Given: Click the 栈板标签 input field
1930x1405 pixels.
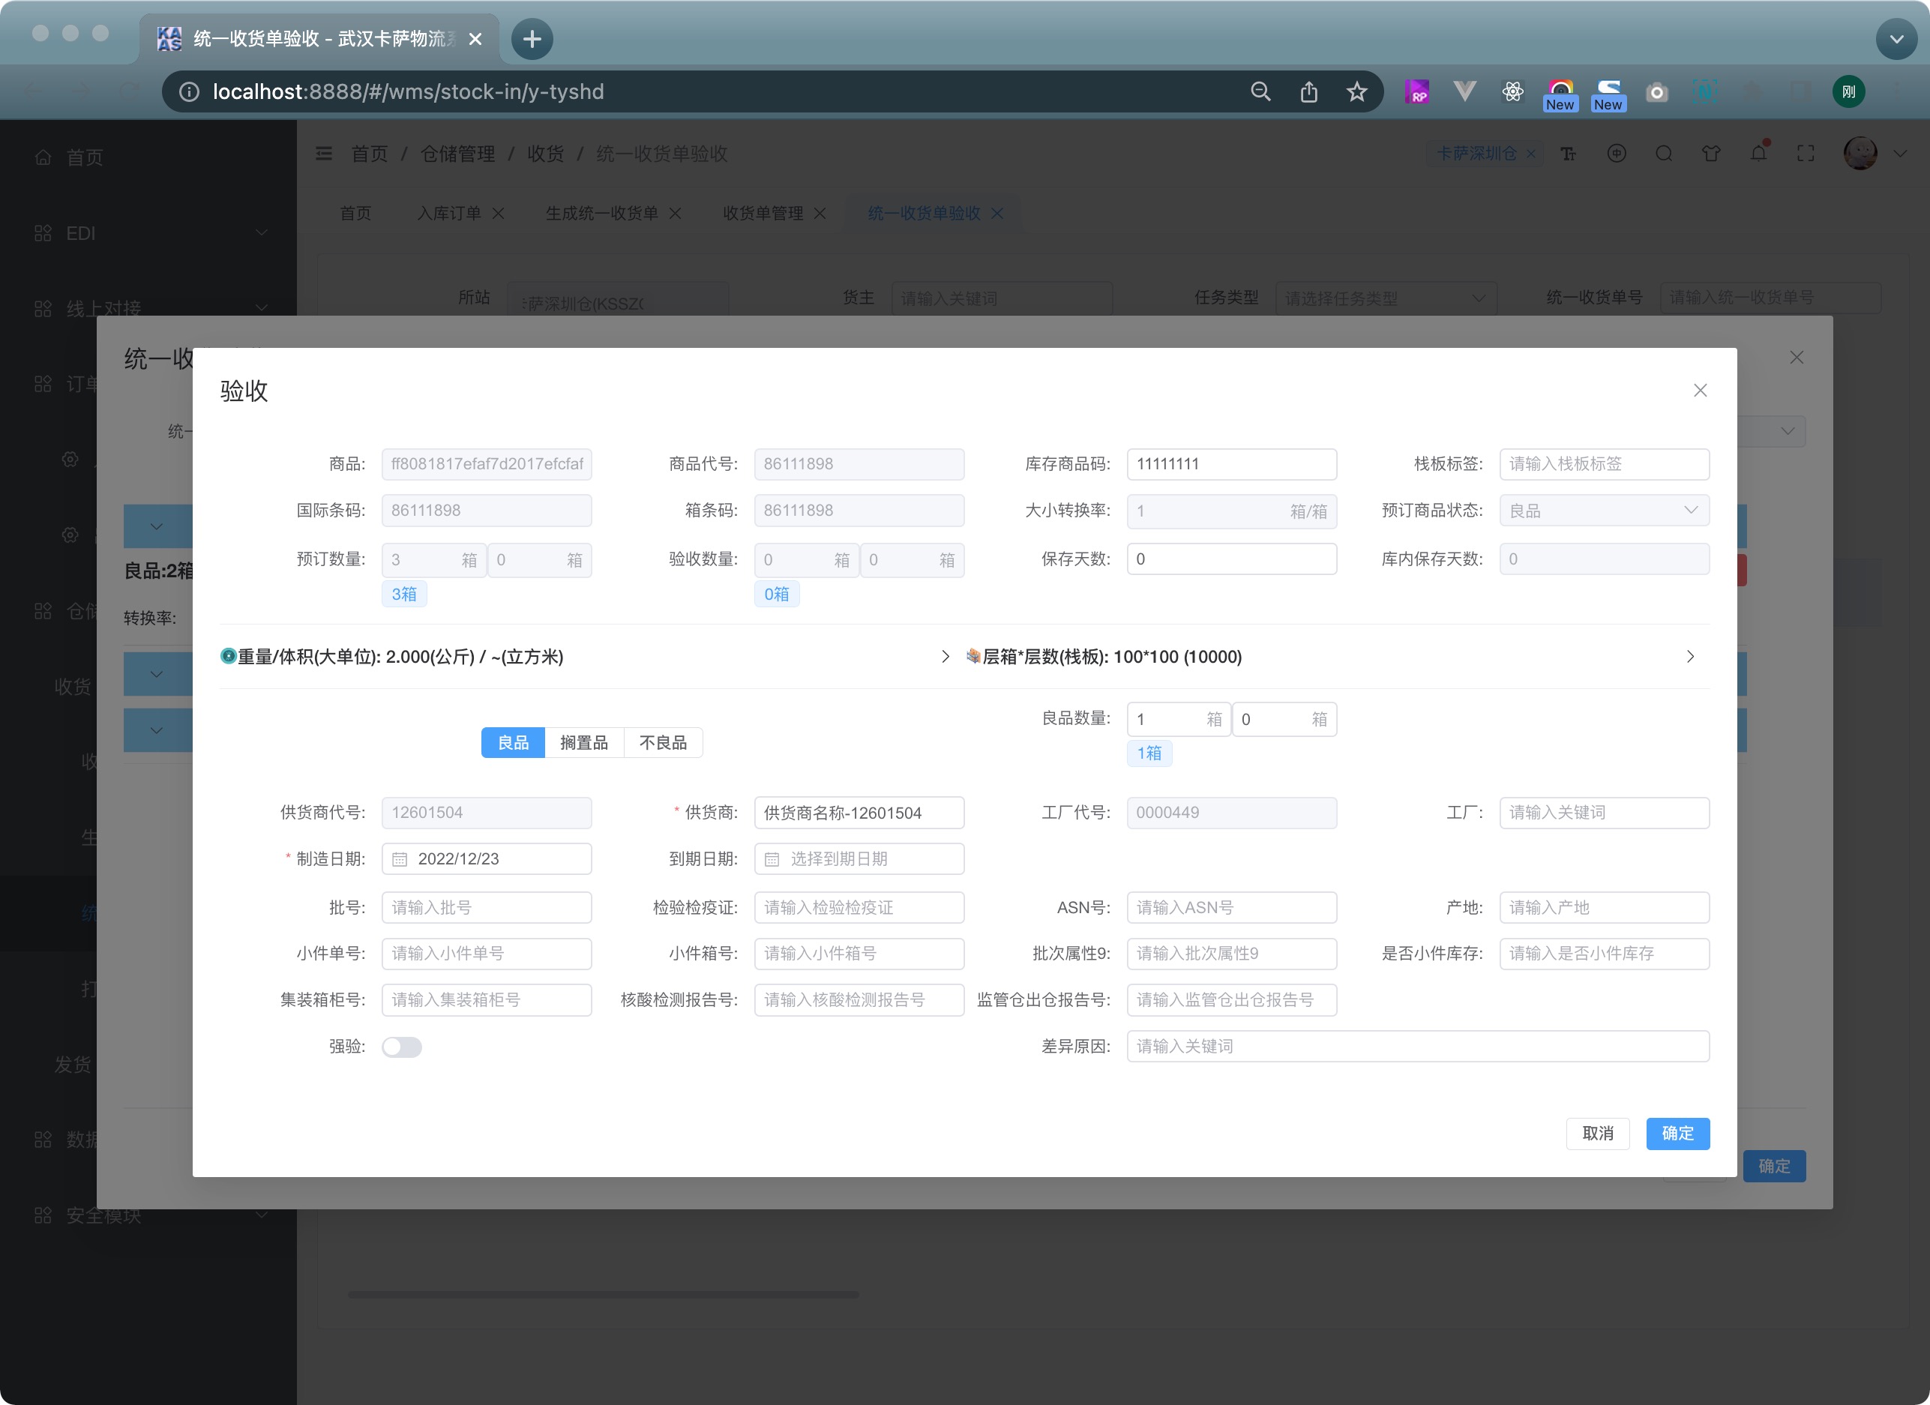Looking at the screenshot, I should pos(1603,465).
